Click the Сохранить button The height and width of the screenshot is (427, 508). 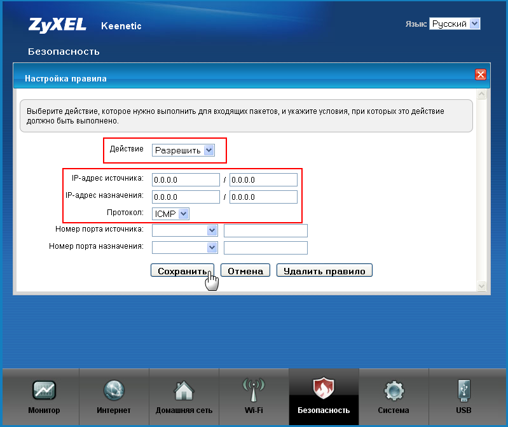182,270
